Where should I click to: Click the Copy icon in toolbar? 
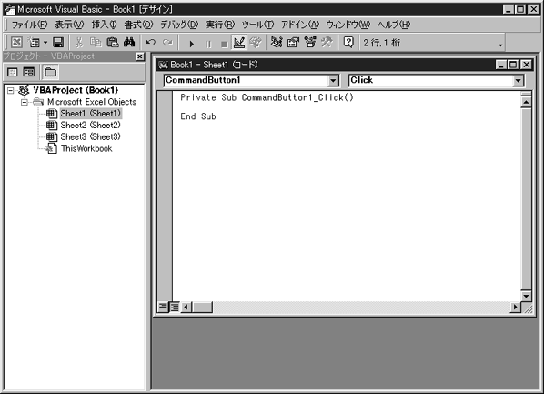point(96,43)
